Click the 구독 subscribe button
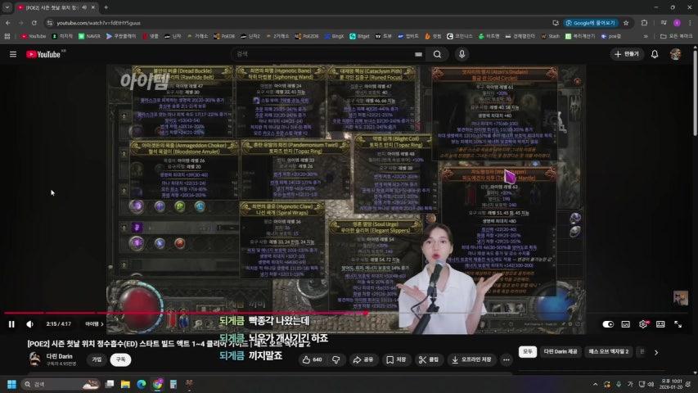This screenshot has height=393, width=698. pos(120,359)
